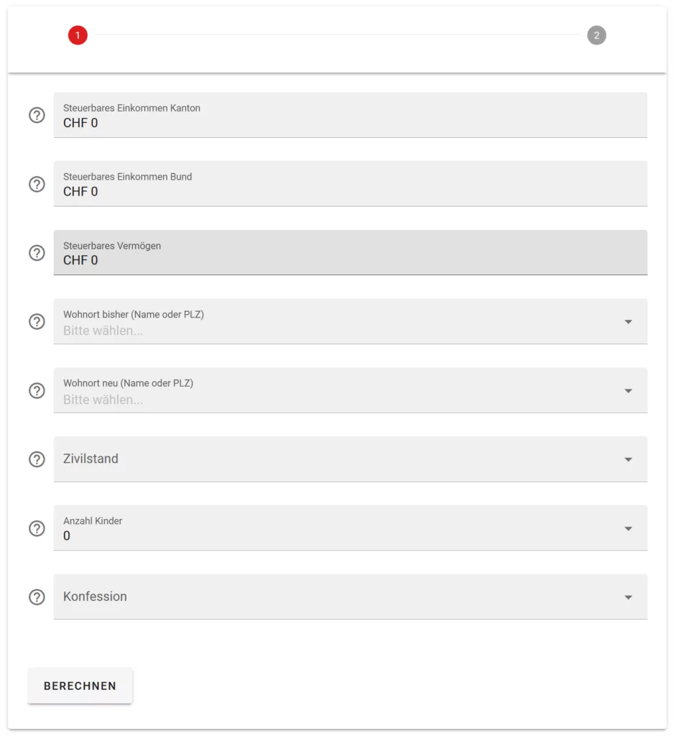The width and height of the screenshot is (674, 736).
Task: Open help icon for Konfession
Action: 37,597
